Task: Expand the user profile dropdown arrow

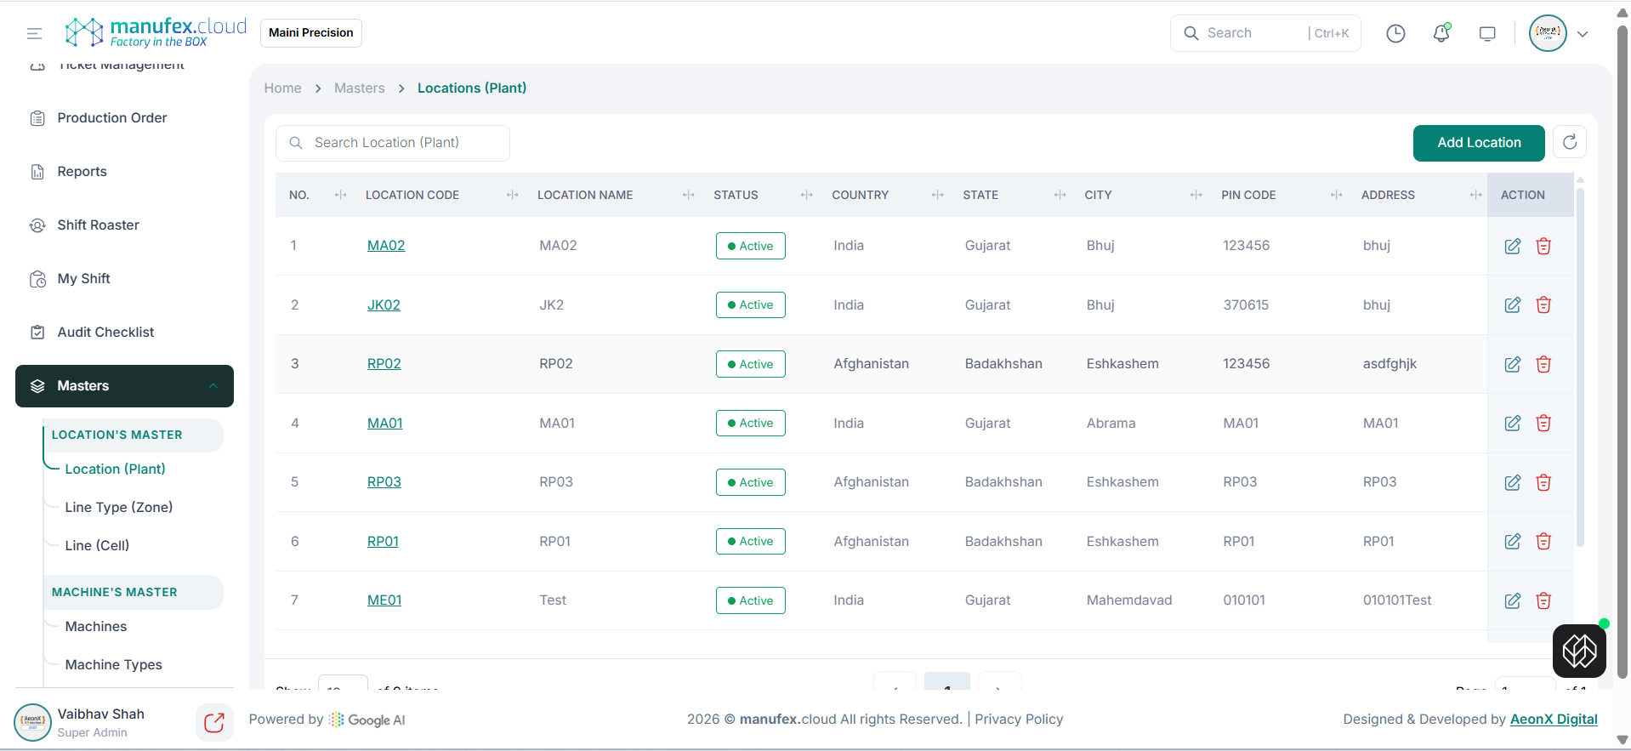Action: click(x=1583, y=34)
